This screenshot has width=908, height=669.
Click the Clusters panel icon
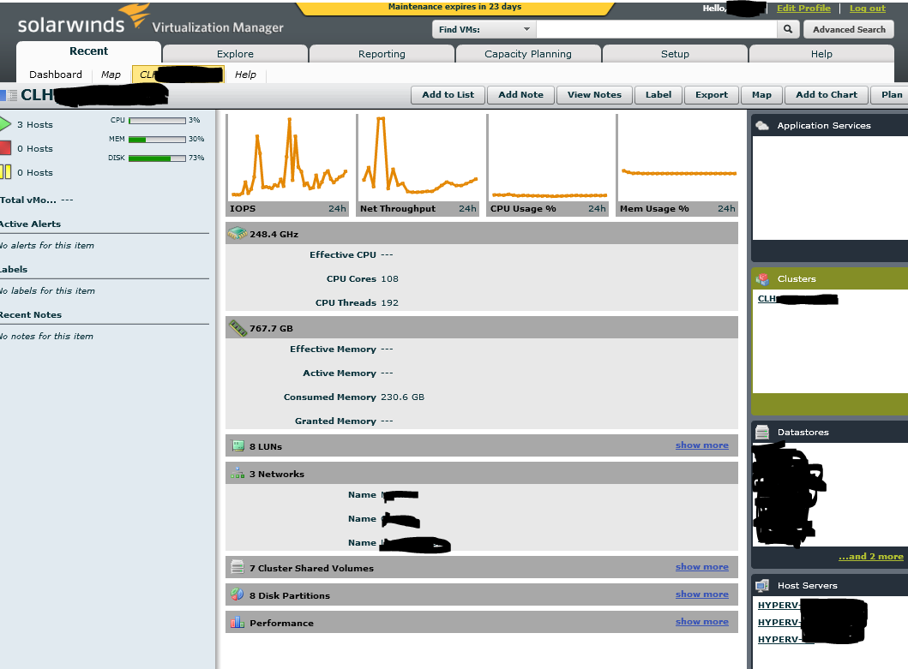click(x=762, y=279)
